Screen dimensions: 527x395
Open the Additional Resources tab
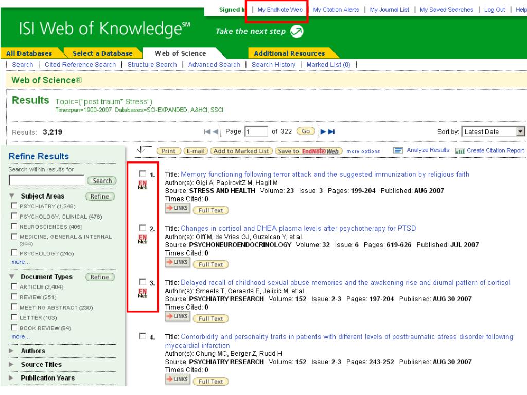(x=289, y=53)
